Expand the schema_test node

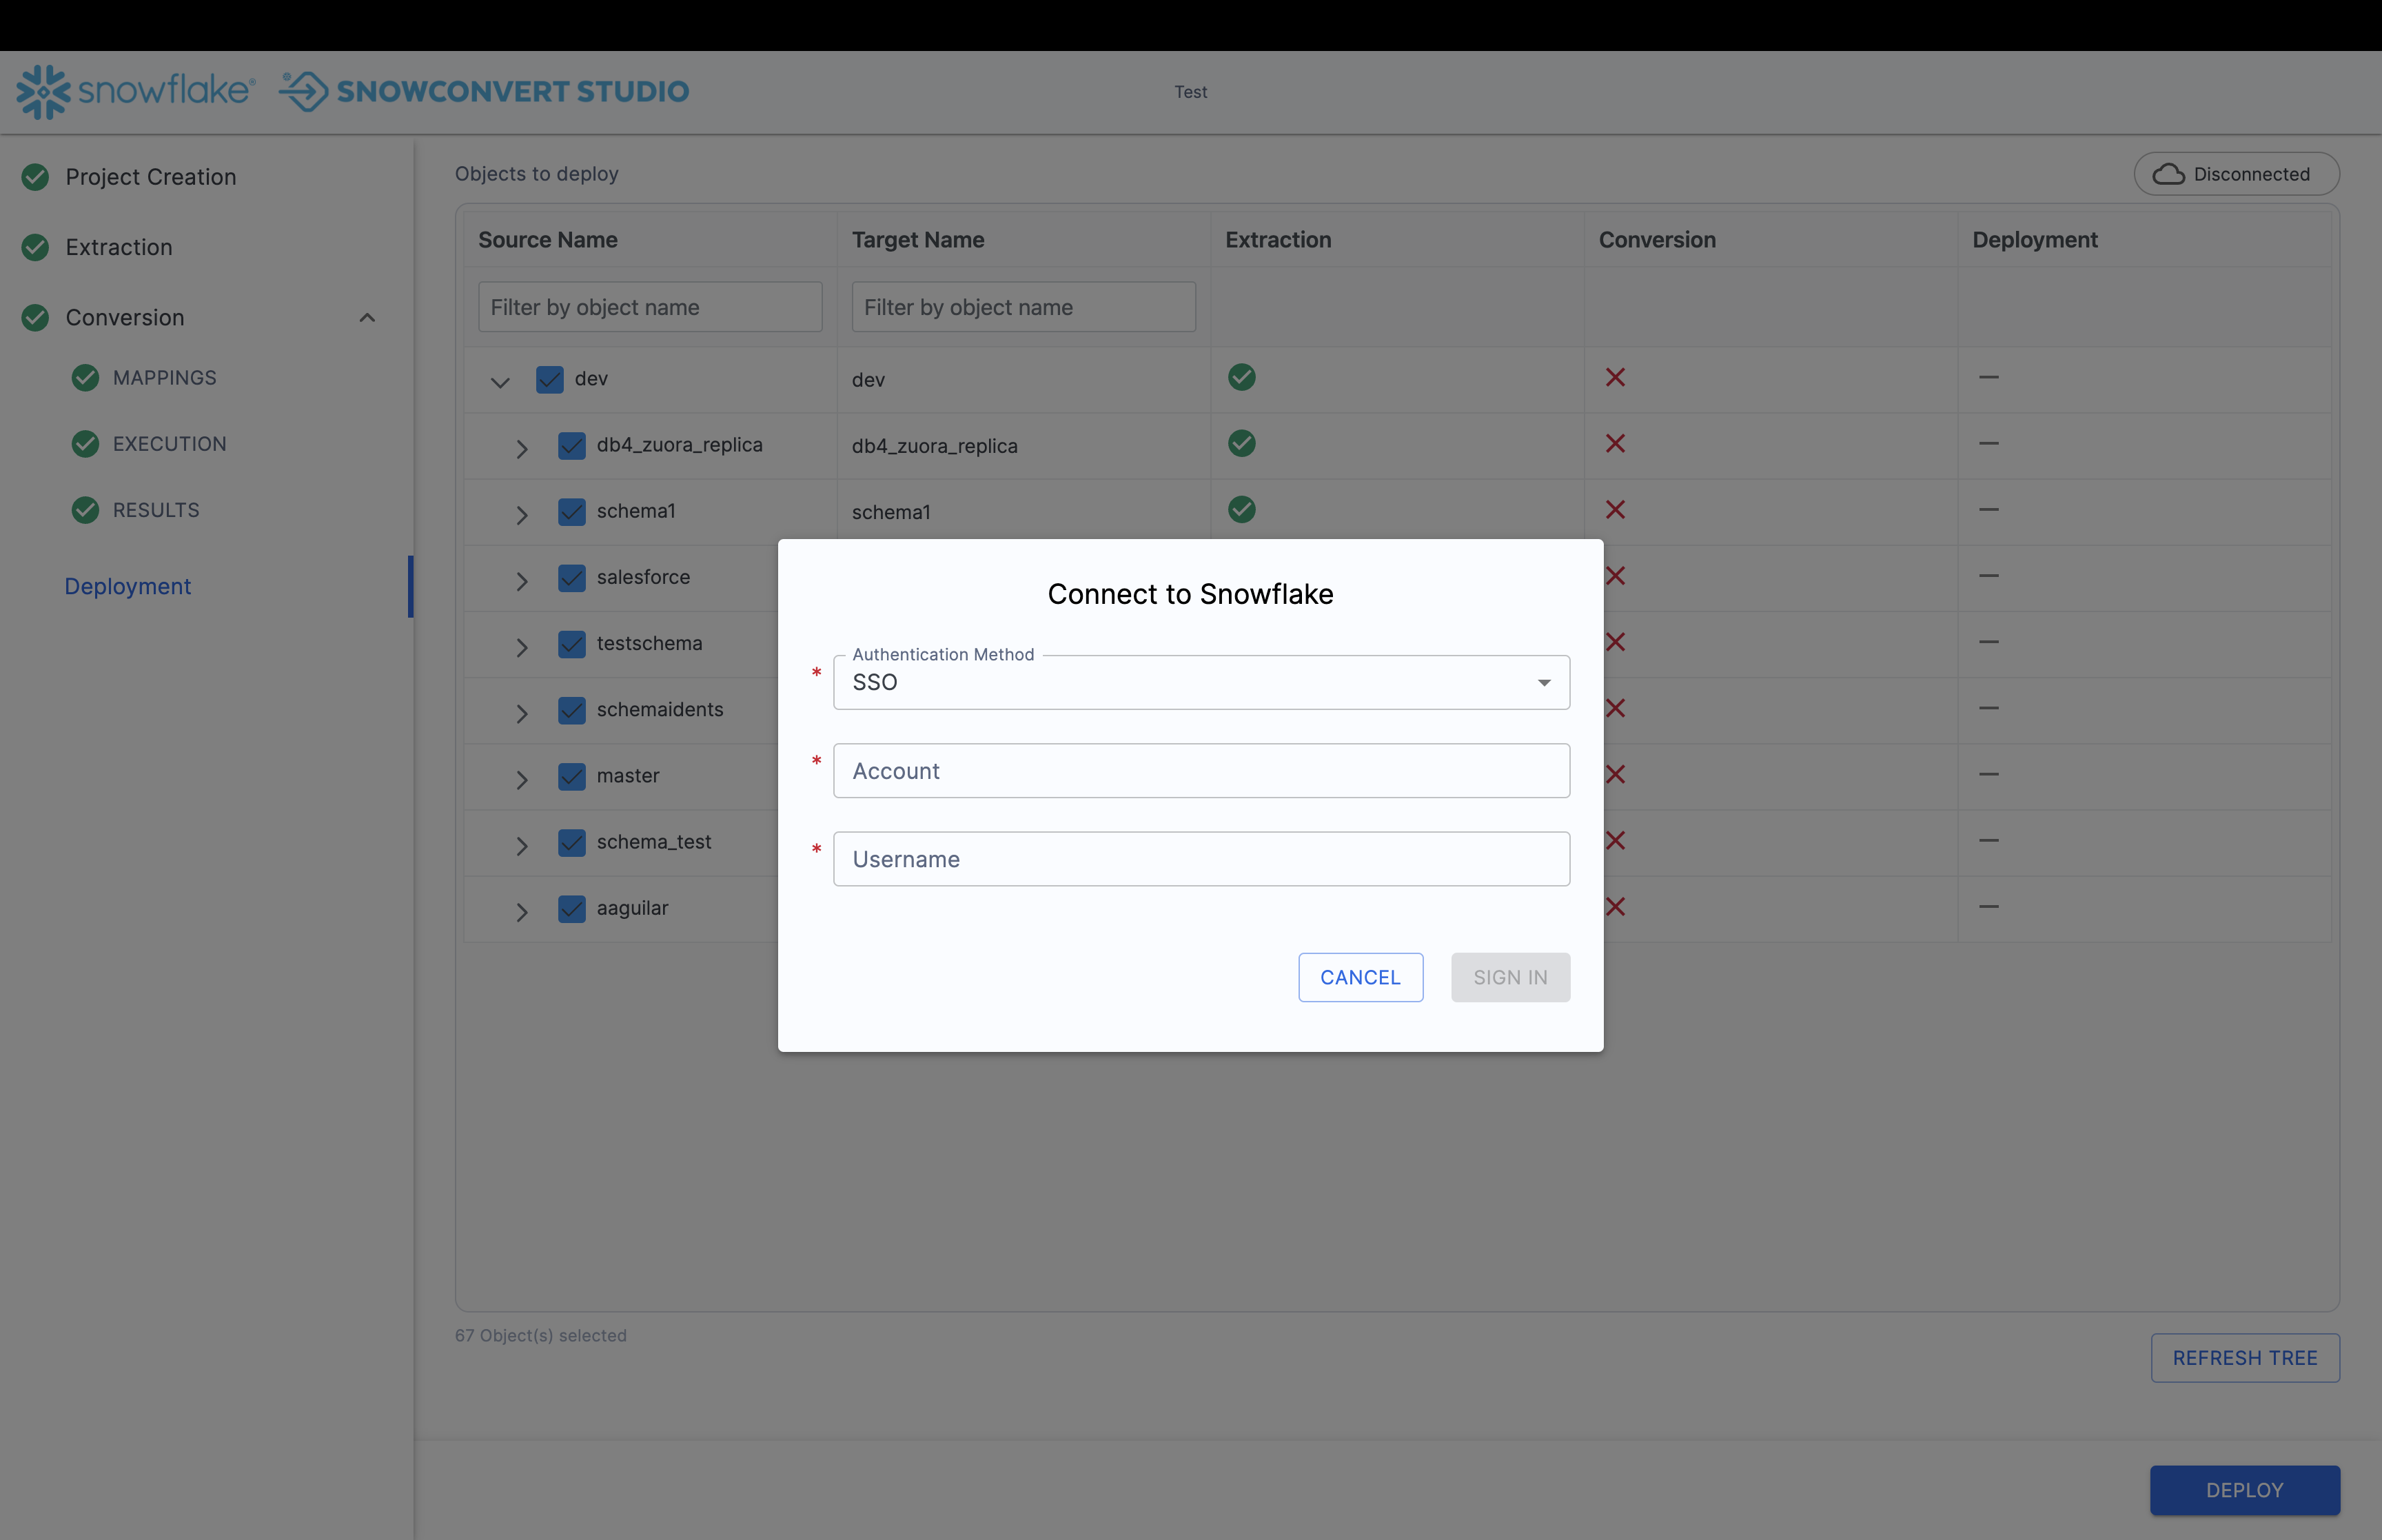click(x=522, y=846)
